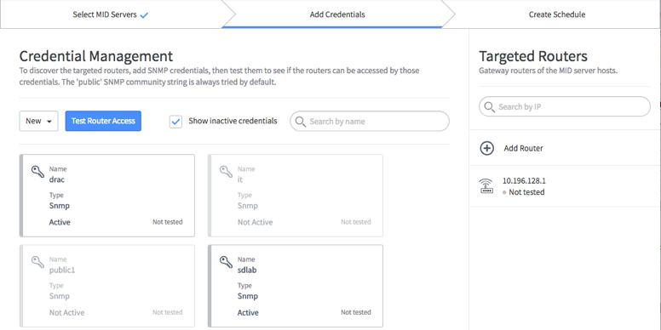Click the Targeted Routers heading
The image size is (661, 330).
point(533,56)
